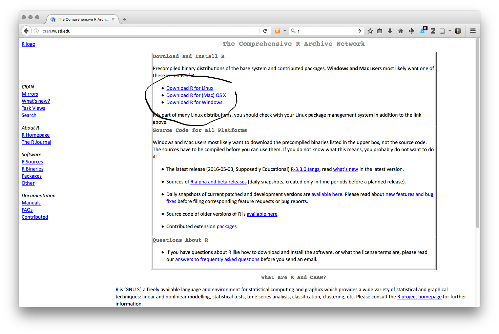Open what's new in the latest version link
This screenshot has width=499, height=334.
(346, 169)
